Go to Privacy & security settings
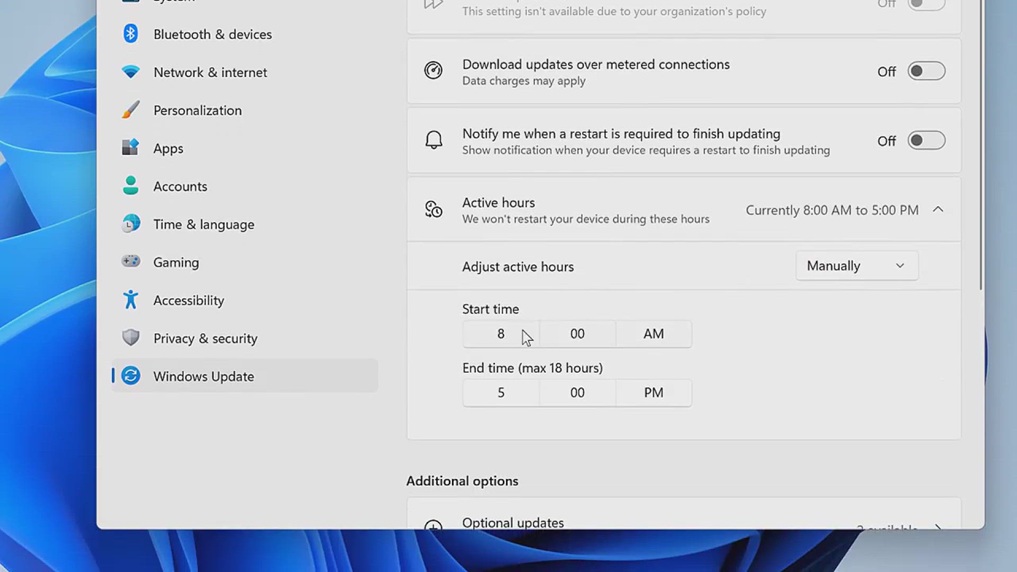1017x572 pixels. [x=245, y=338]
